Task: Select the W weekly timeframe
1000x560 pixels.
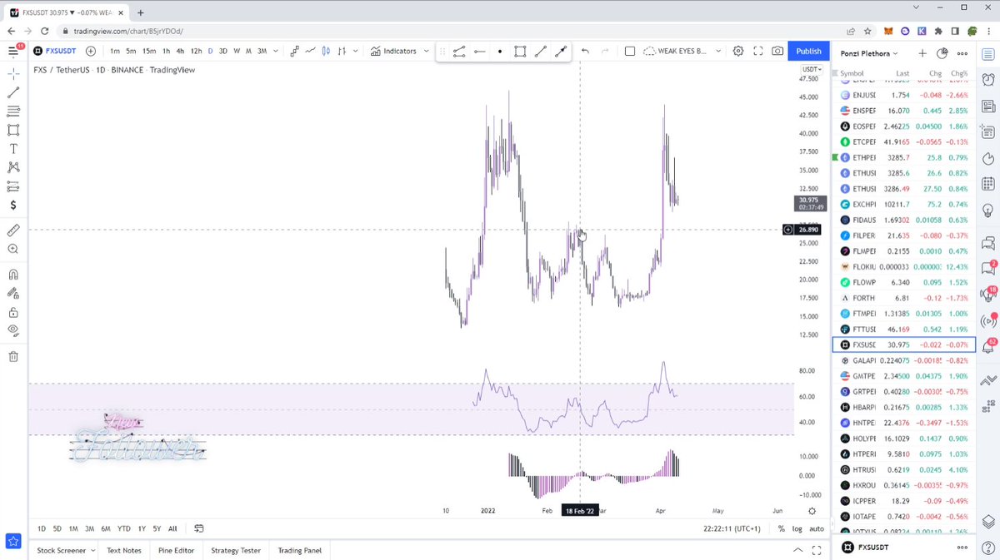Action: pyautogui.click(x=237, y=52)
